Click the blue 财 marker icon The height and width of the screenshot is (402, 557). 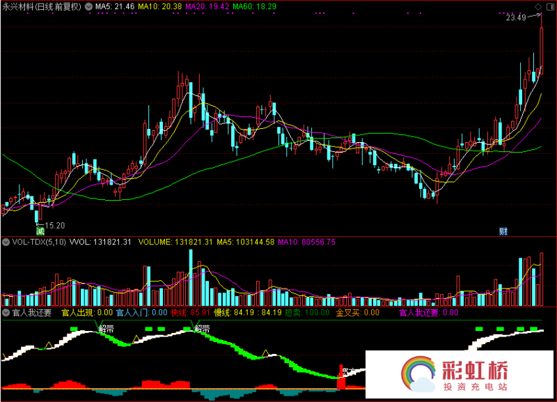tap(503, 231)
